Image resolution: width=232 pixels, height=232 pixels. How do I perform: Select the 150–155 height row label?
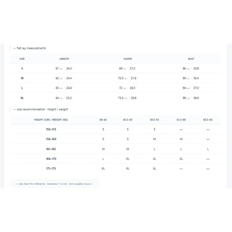51,129
